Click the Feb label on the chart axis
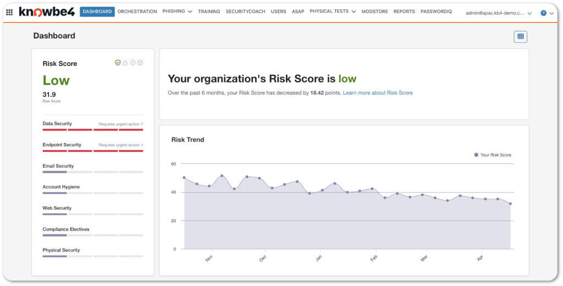This screenshot has width=563, height=286. pyautogui.click(x=374, y=258)
